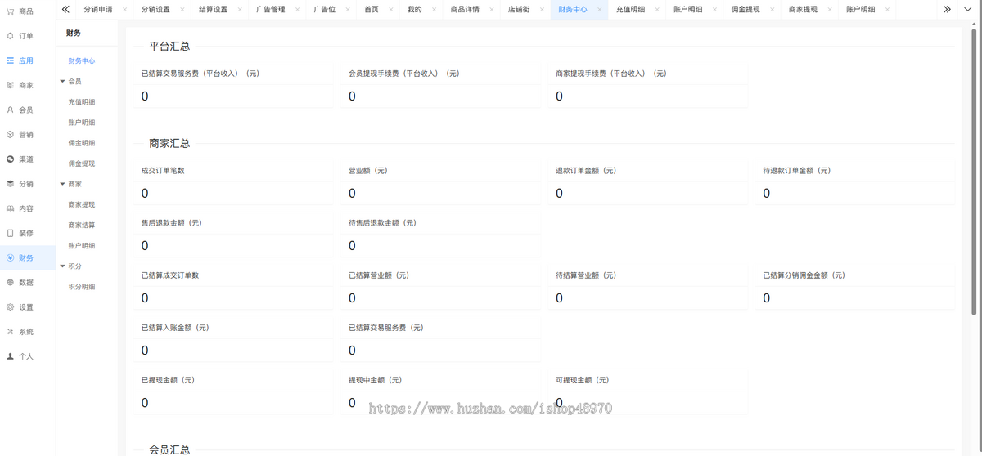Switch to the 分销设置 tab
982x456 pixels.
pos(155,10)
